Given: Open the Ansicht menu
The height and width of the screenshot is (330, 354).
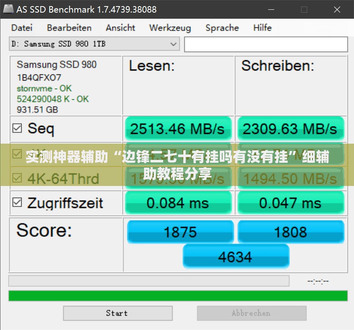Looking at the screenshot, I should tap(120, 28).
